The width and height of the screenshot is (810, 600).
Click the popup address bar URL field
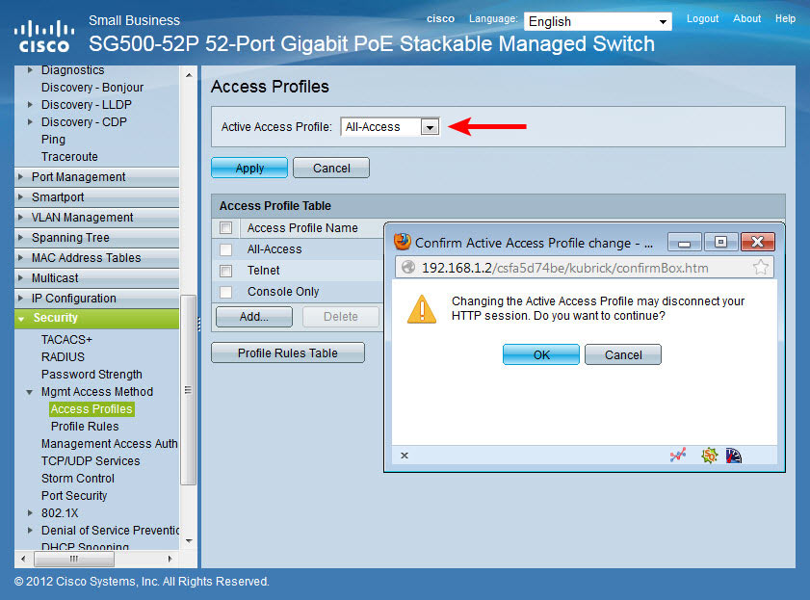pos(585,268)
